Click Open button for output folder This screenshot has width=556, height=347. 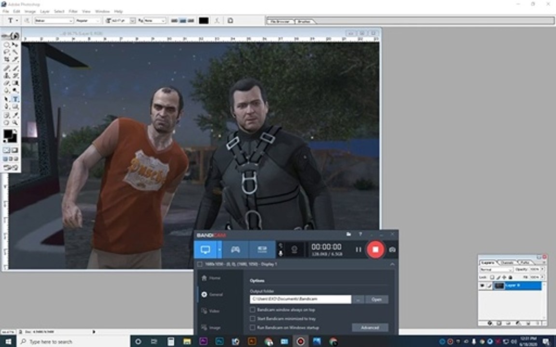[x=376, y=299]
